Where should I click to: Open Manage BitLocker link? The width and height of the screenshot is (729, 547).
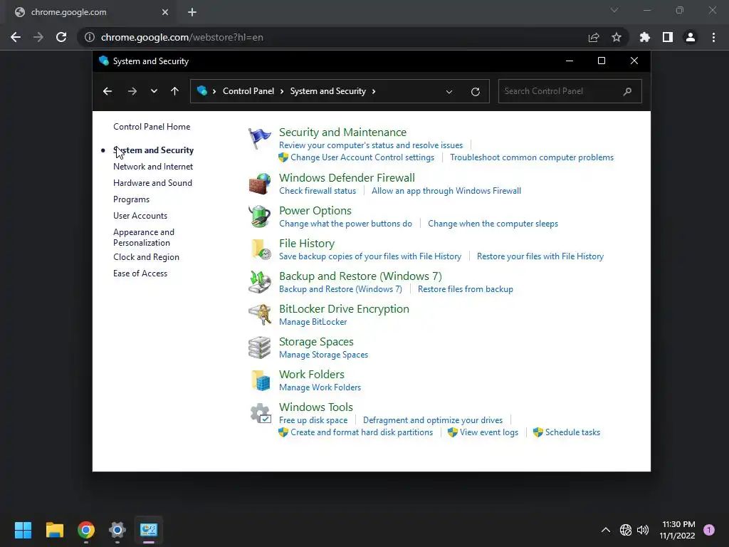(313, 322)
